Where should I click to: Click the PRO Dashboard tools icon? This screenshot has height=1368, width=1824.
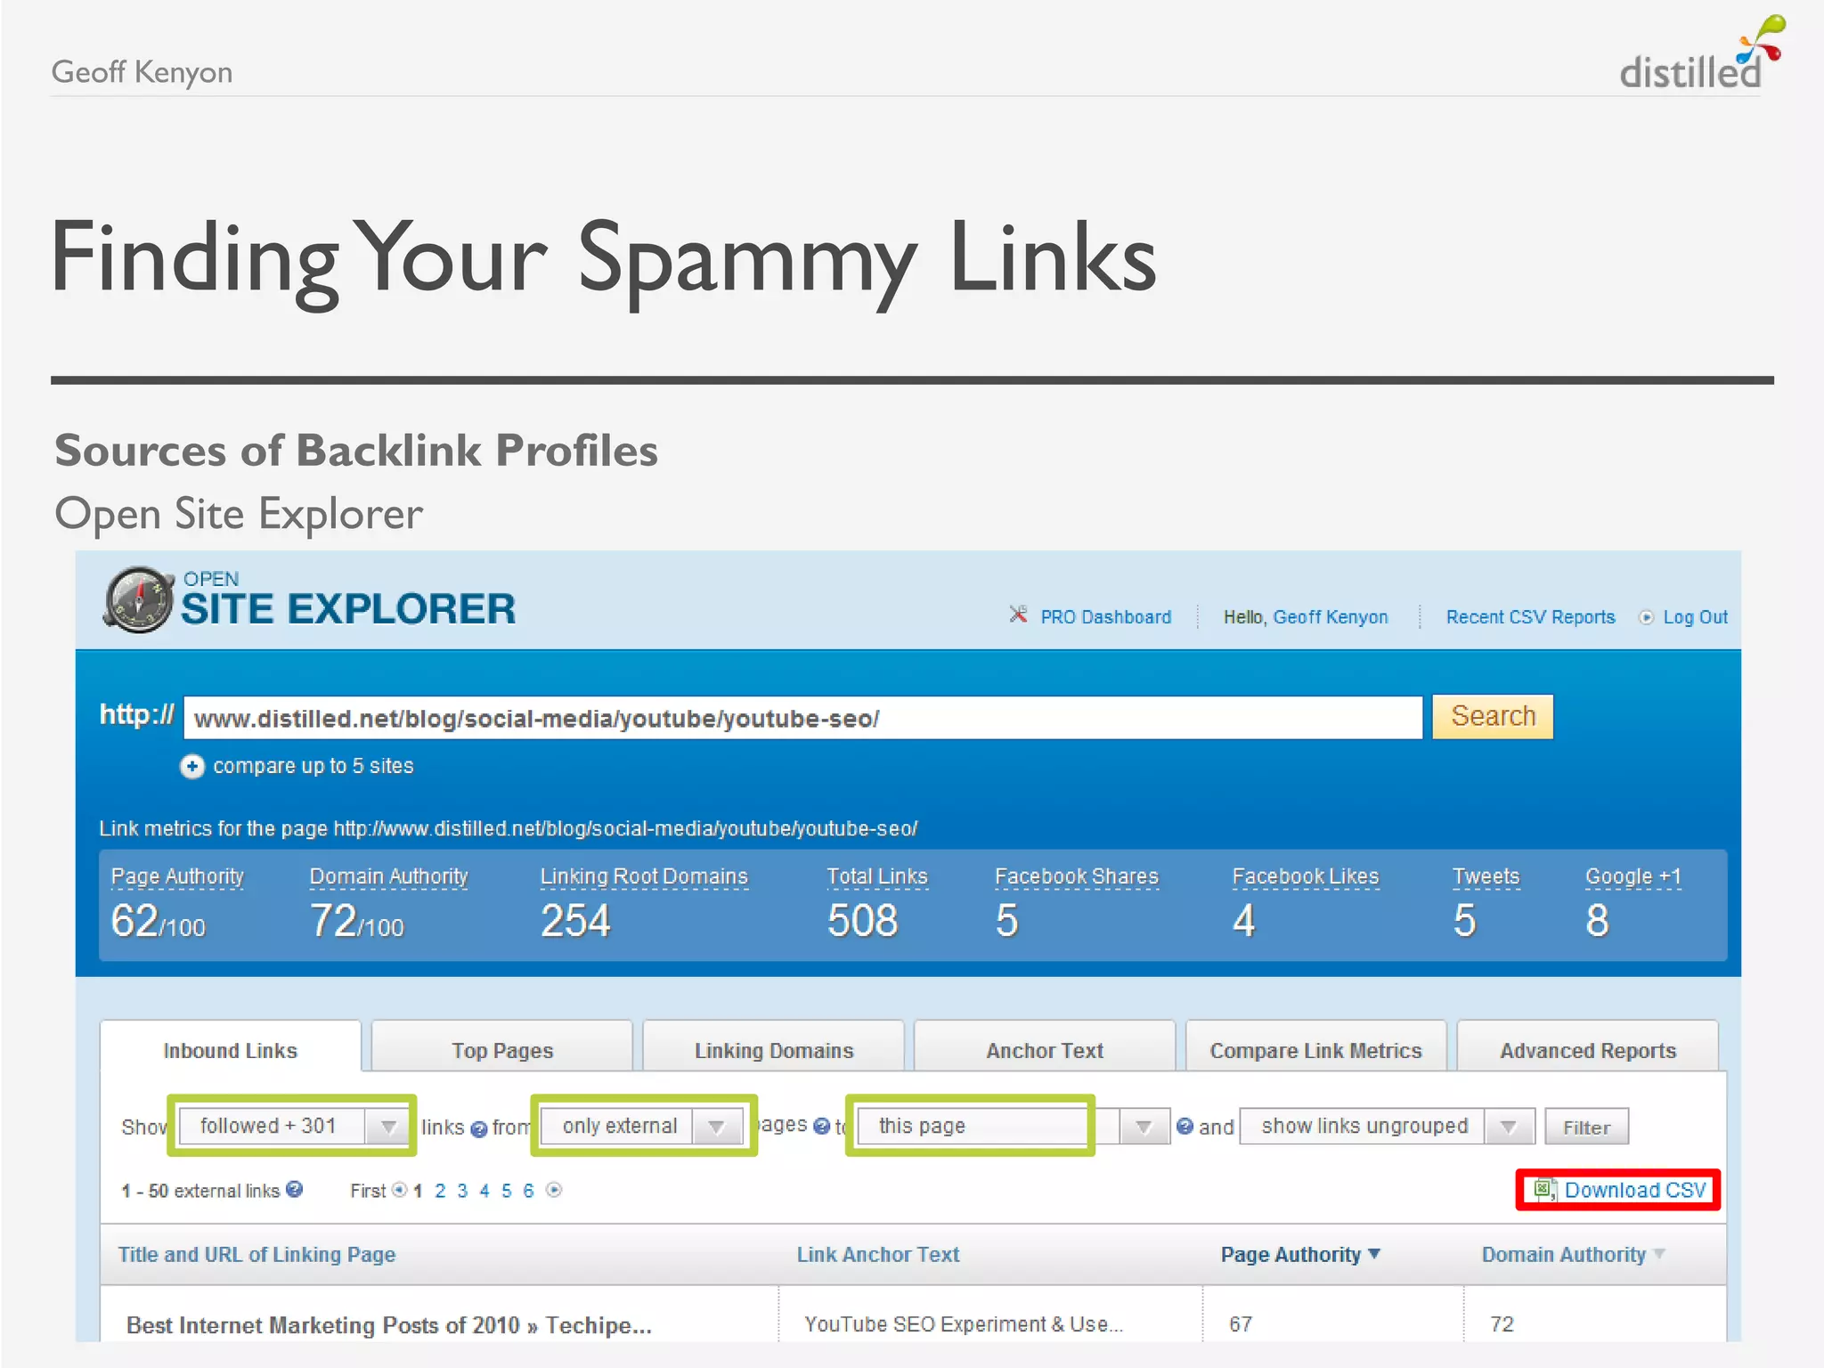click(1018, 615)
